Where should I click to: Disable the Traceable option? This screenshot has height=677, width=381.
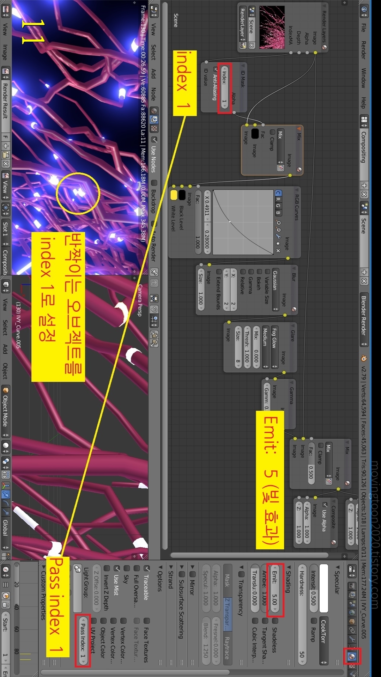147,568
